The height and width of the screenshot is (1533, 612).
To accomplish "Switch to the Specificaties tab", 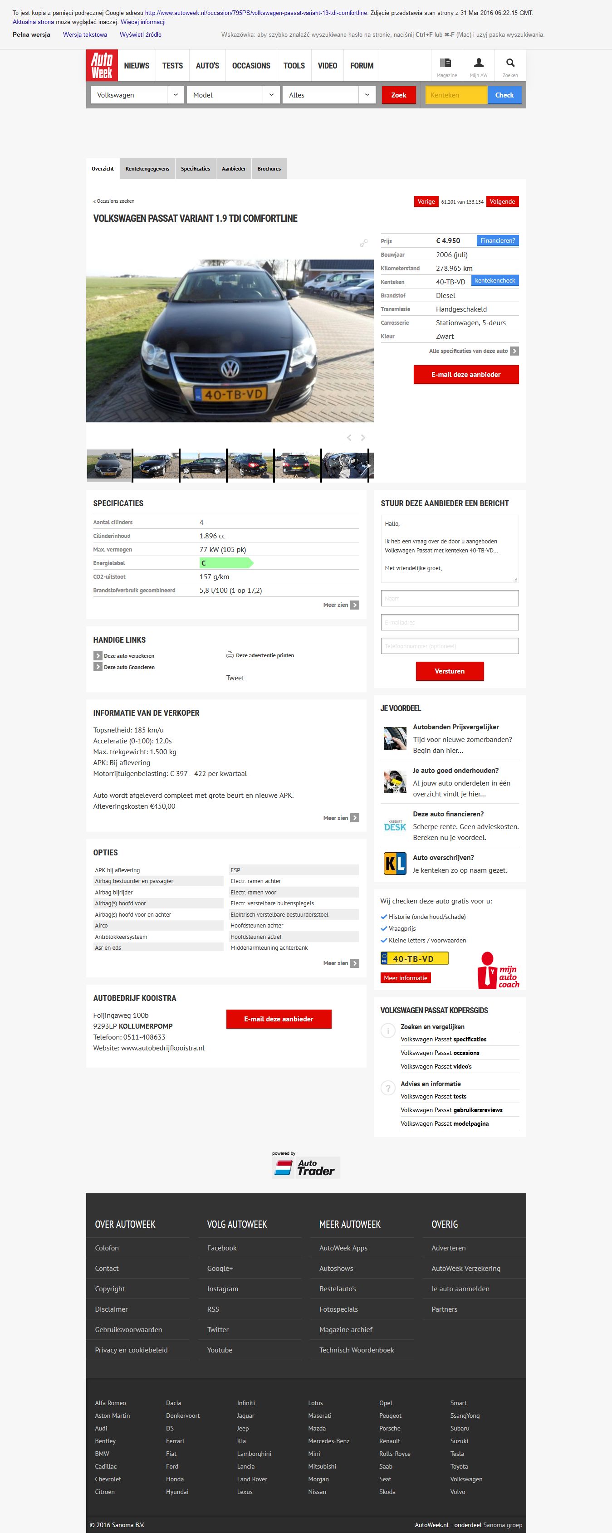I will 195,169.
